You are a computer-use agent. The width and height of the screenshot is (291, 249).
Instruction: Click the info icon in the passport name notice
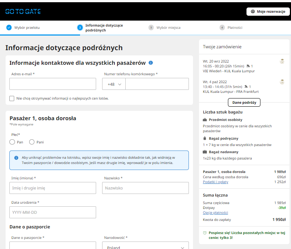(16, 158)
